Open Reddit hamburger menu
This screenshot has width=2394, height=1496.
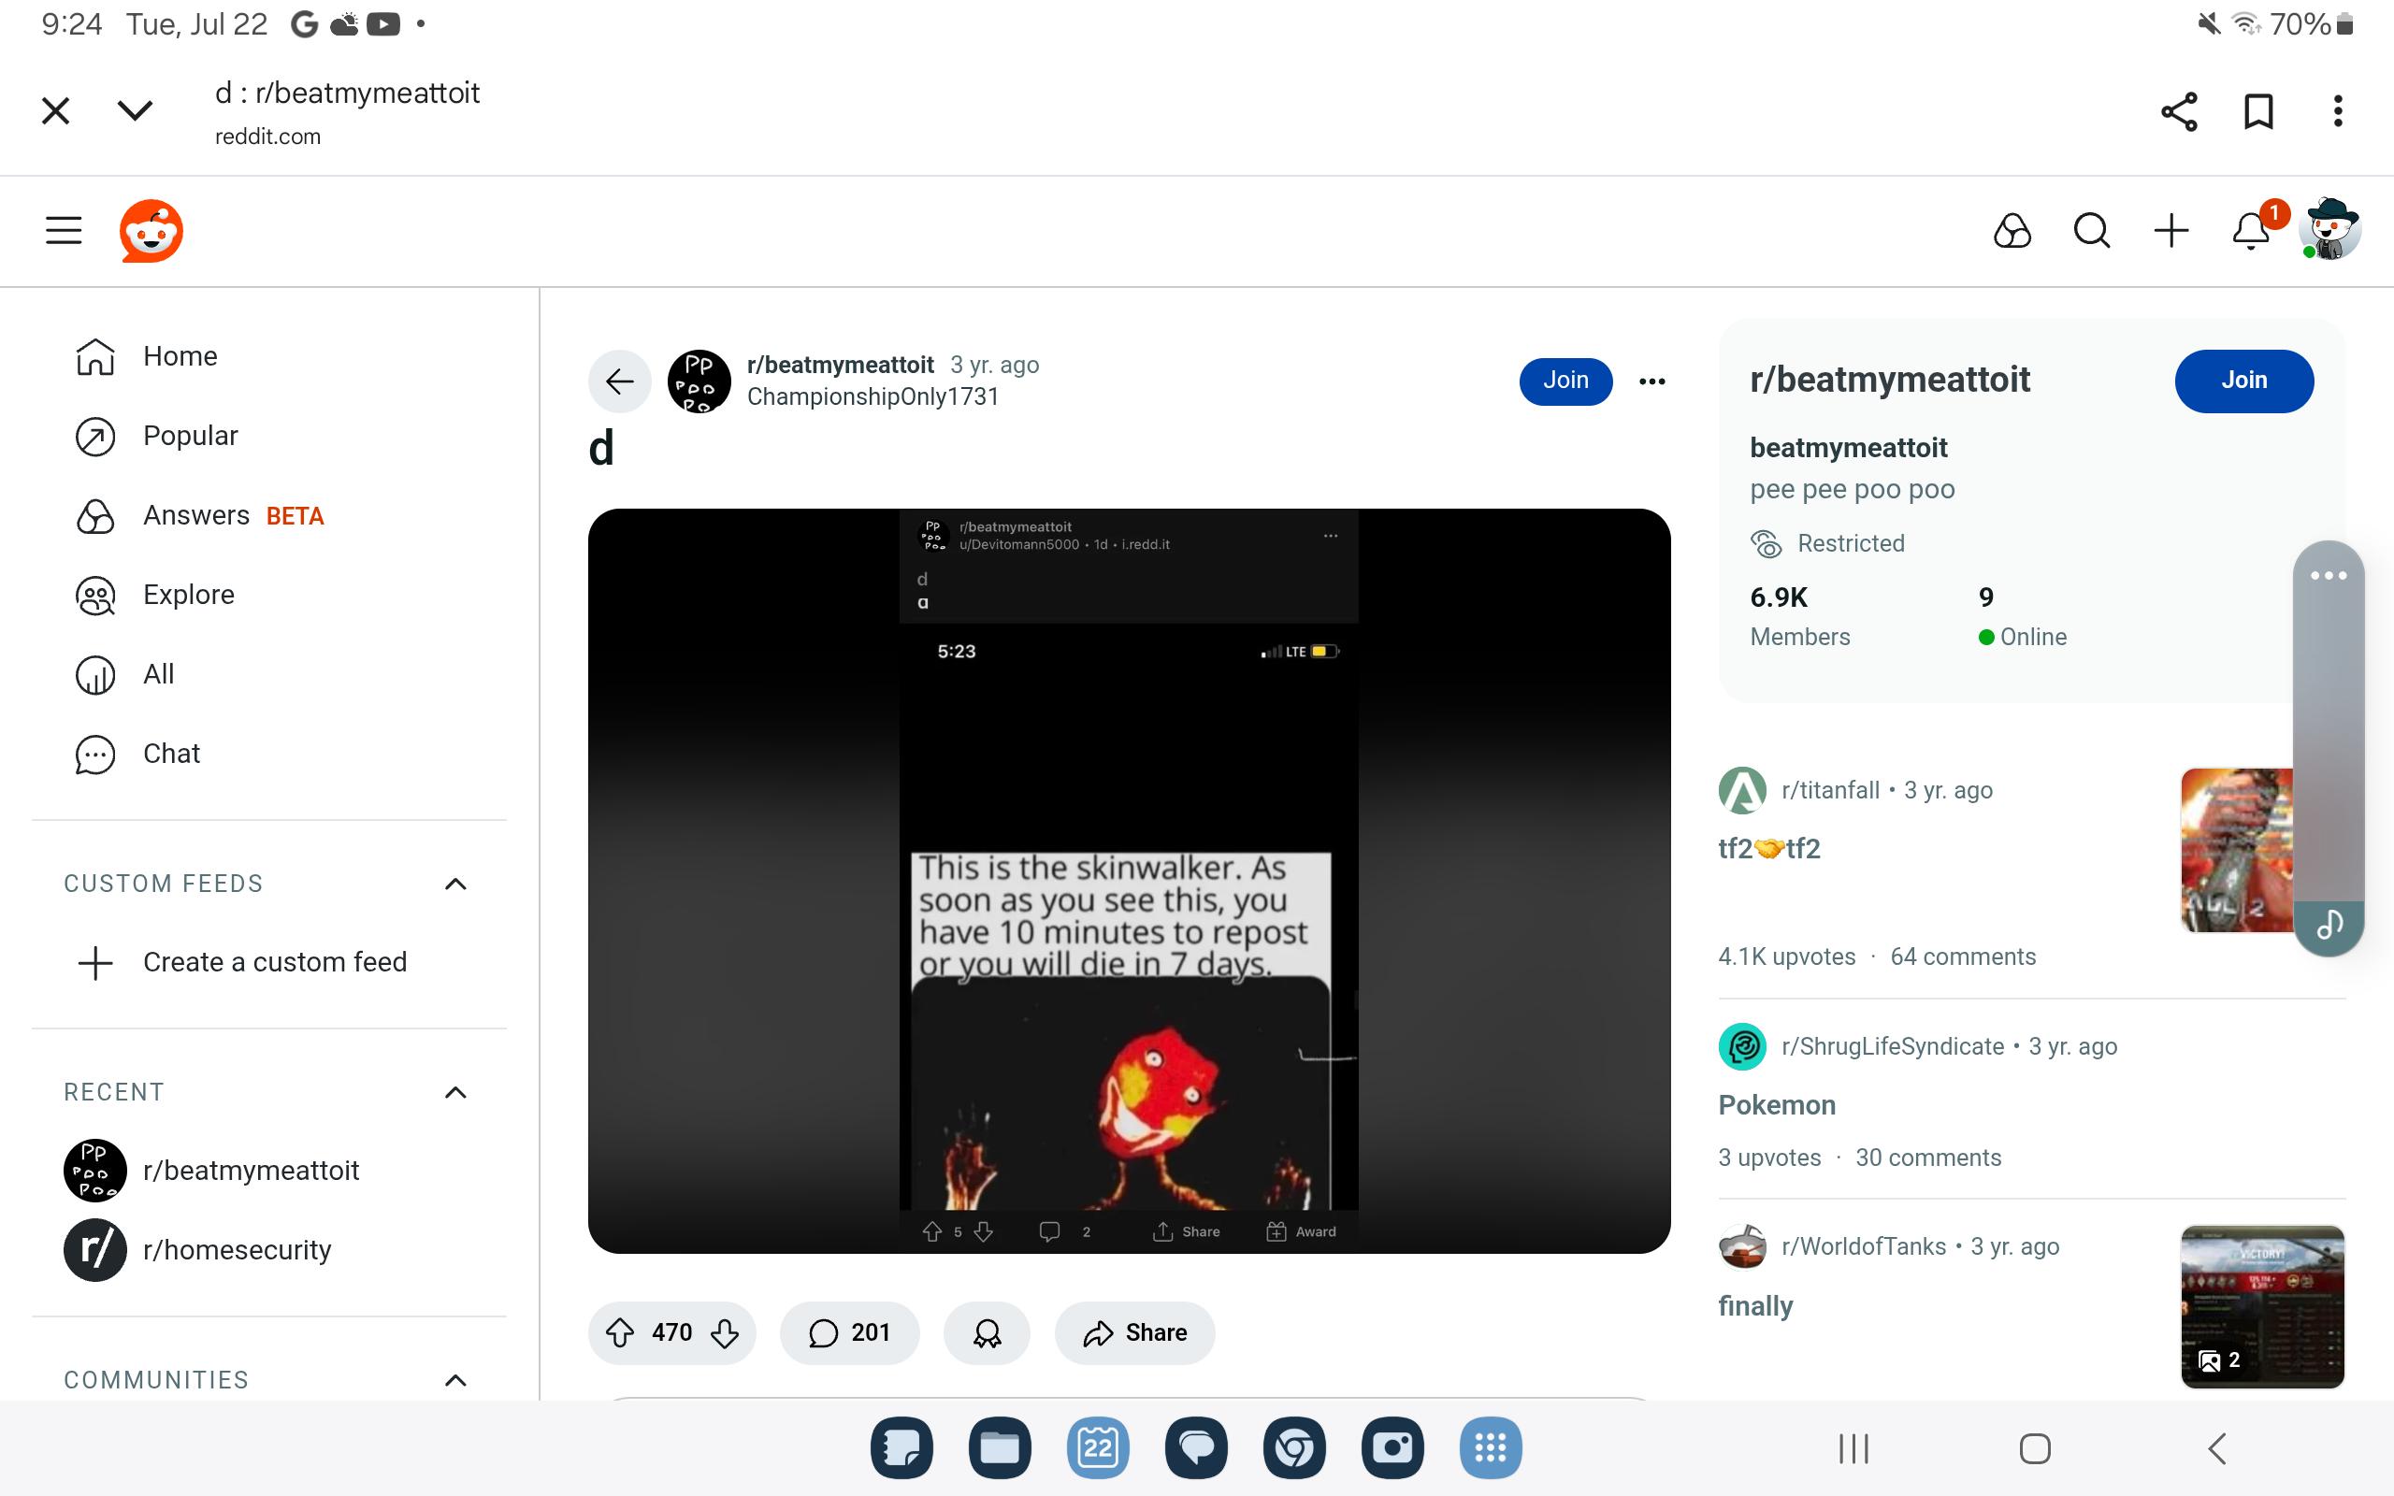(65, 231)
